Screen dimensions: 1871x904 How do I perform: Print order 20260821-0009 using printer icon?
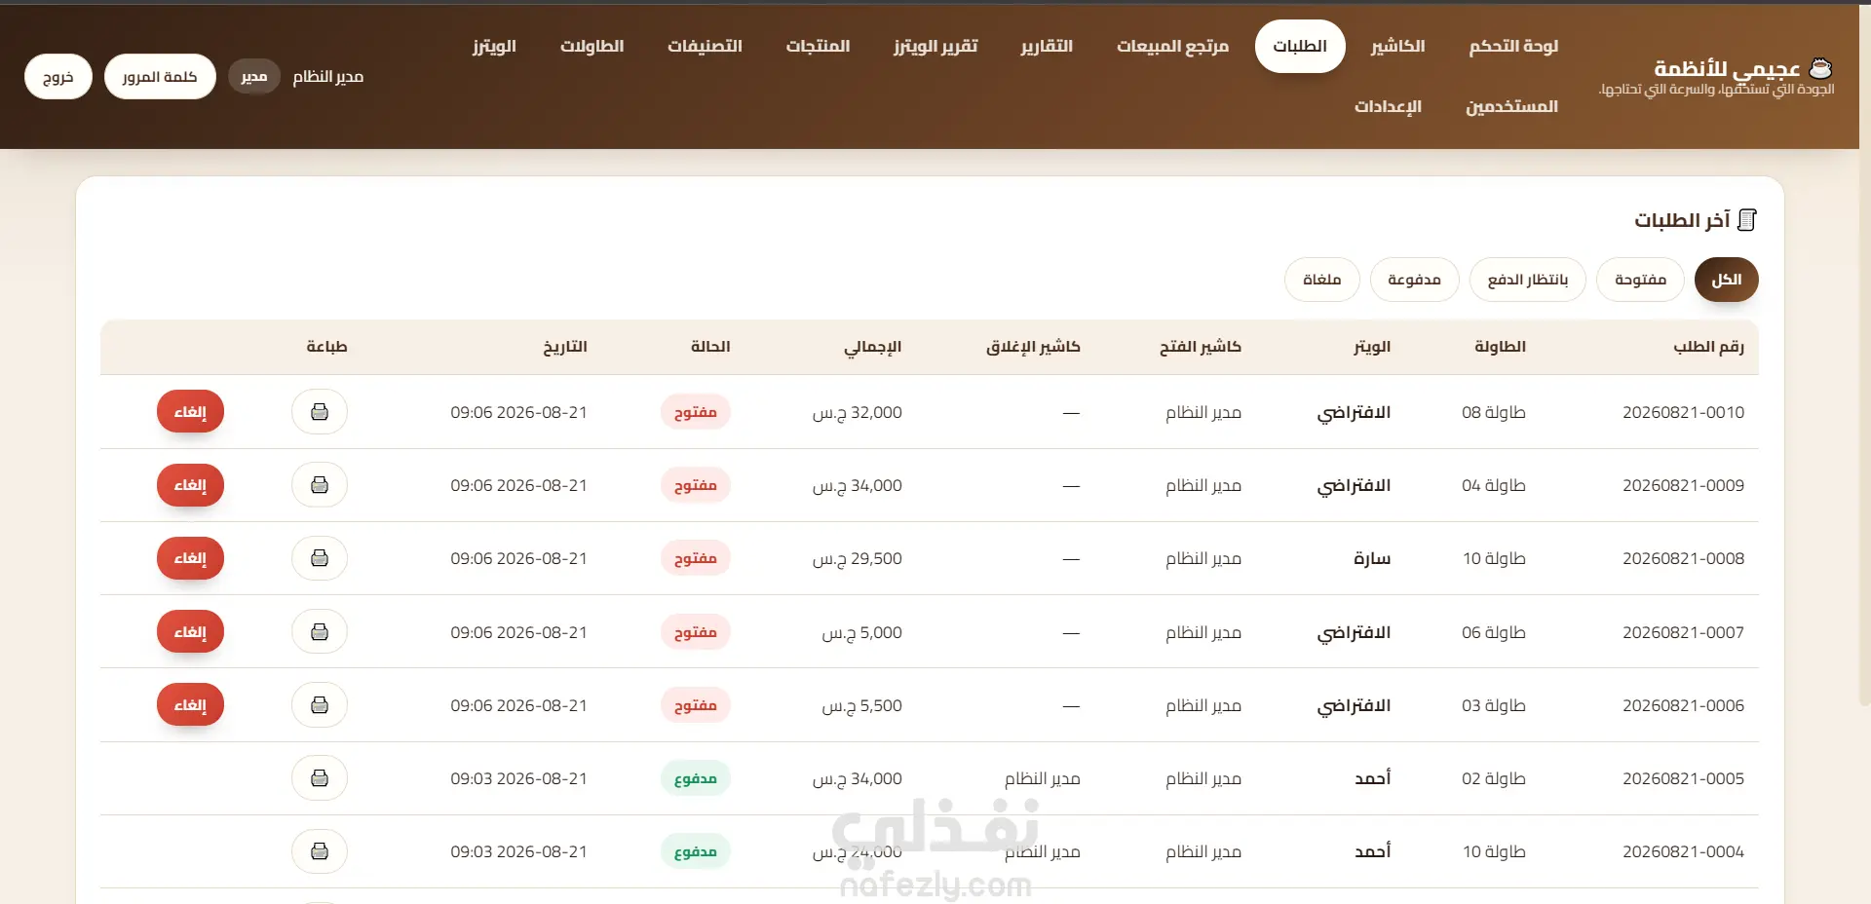tap(320, 485)
